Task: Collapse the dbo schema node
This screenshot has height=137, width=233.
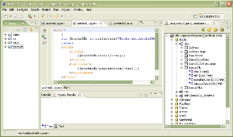Action: [176, 44]
